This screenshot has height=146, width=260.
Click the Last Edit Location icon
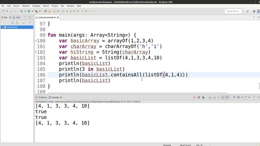tap(78, 11)
